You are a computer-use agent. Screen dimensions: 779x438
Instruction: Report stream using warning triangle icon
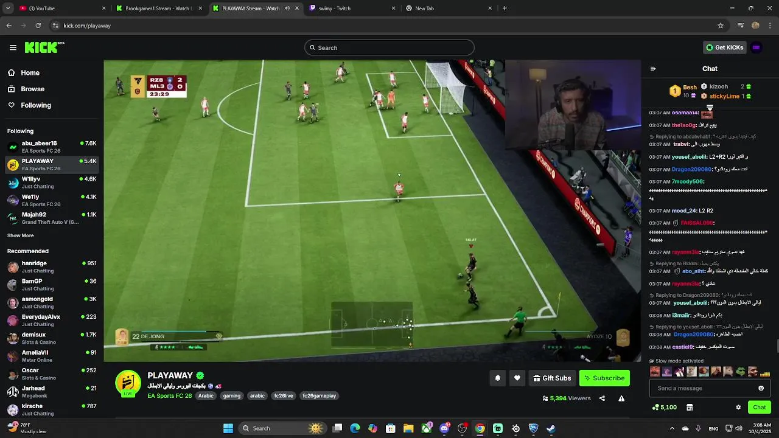point(621,398)
